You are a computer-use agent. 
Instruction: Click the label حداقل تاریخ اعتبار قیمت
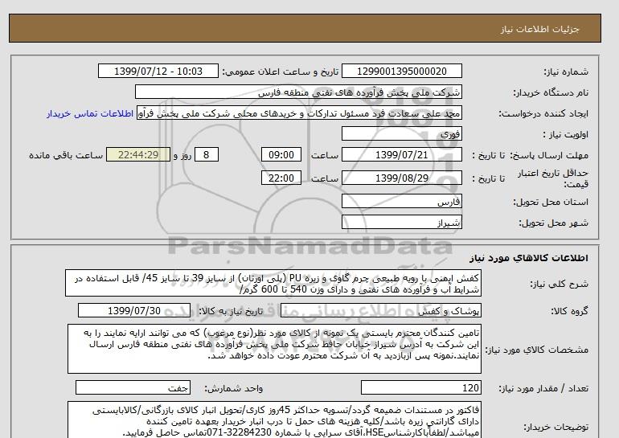(553, 178)
